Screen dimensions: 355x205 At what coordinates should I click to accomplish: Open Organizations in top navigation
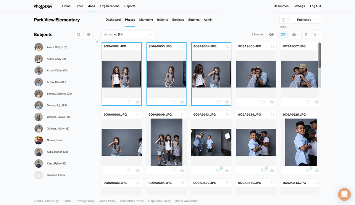pyautogui.click(x=110, y=6)
